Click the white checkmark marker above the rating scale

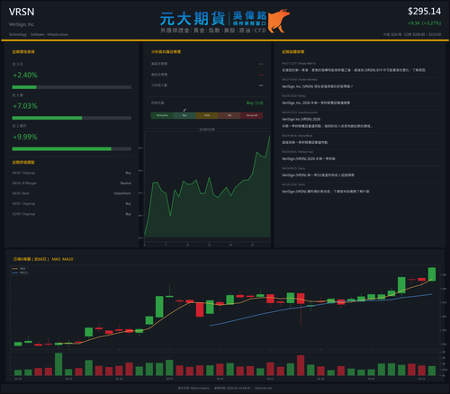point(184,110)
